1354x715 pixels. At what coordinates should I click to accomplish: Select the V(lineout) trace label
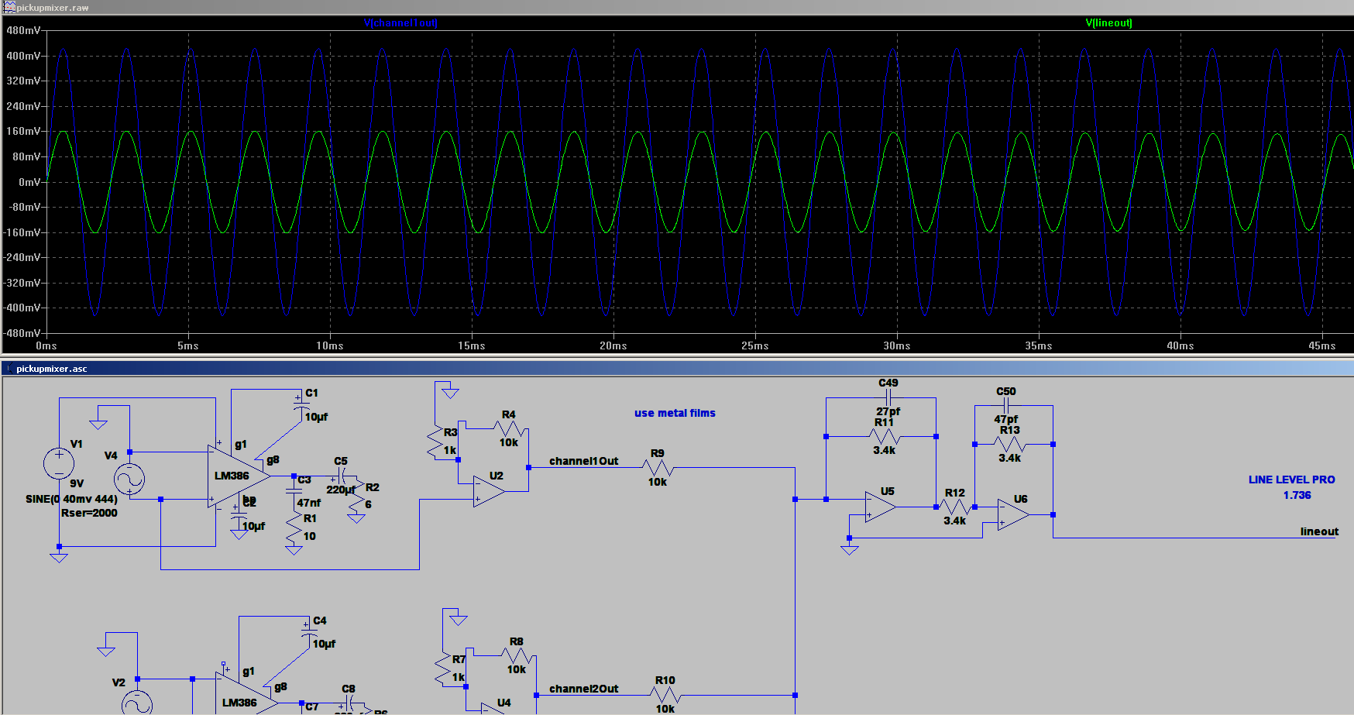click(x=1108, y=22)
